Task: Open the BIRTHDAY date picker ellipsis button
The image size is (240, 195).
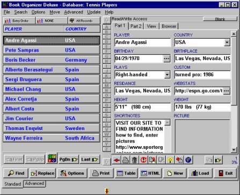Action: click(166, 59)
